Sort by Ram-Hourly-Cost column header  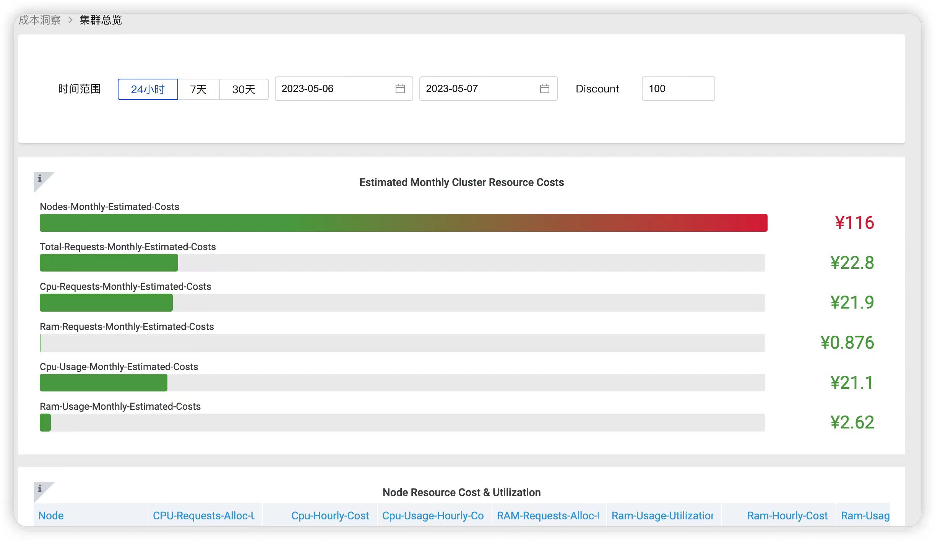pyautogui.click(x=779, y=516)
